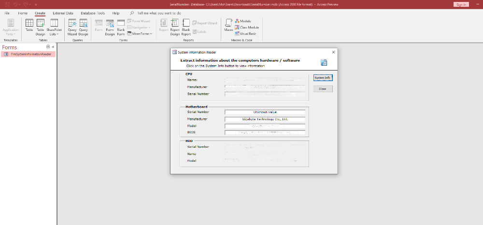Open Table Design view
This screenshot has width=483, height=225.
(41, 27)
